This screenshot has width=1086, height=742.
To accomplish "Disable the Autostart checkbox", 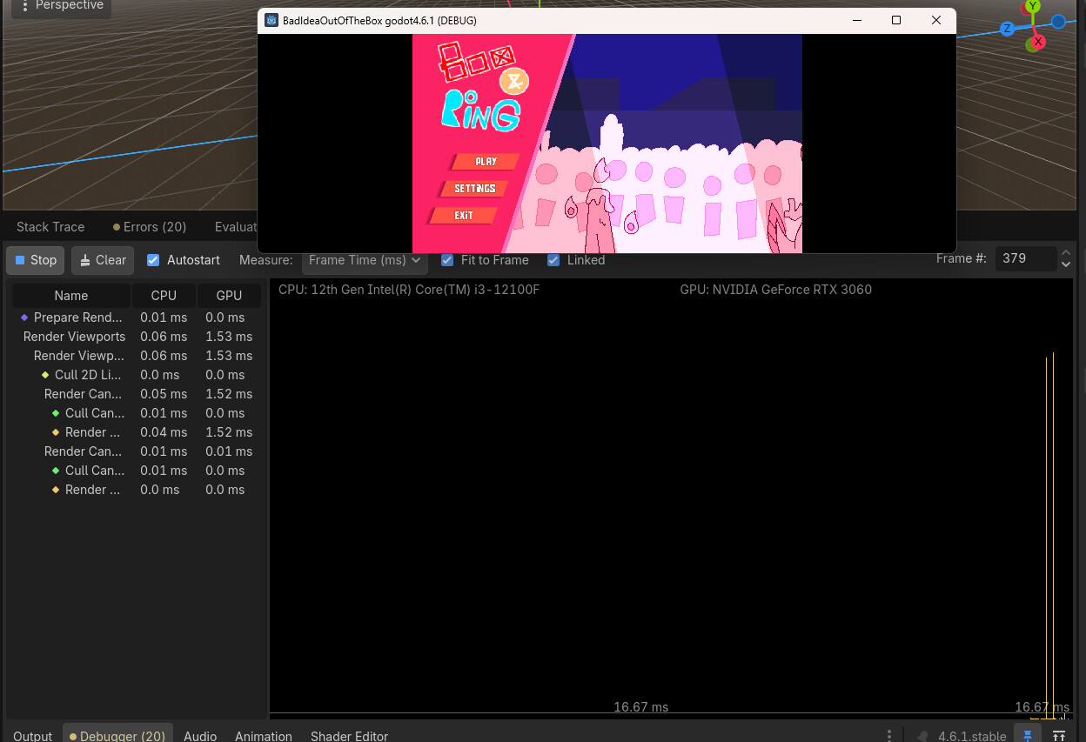I will pos(153,260).
